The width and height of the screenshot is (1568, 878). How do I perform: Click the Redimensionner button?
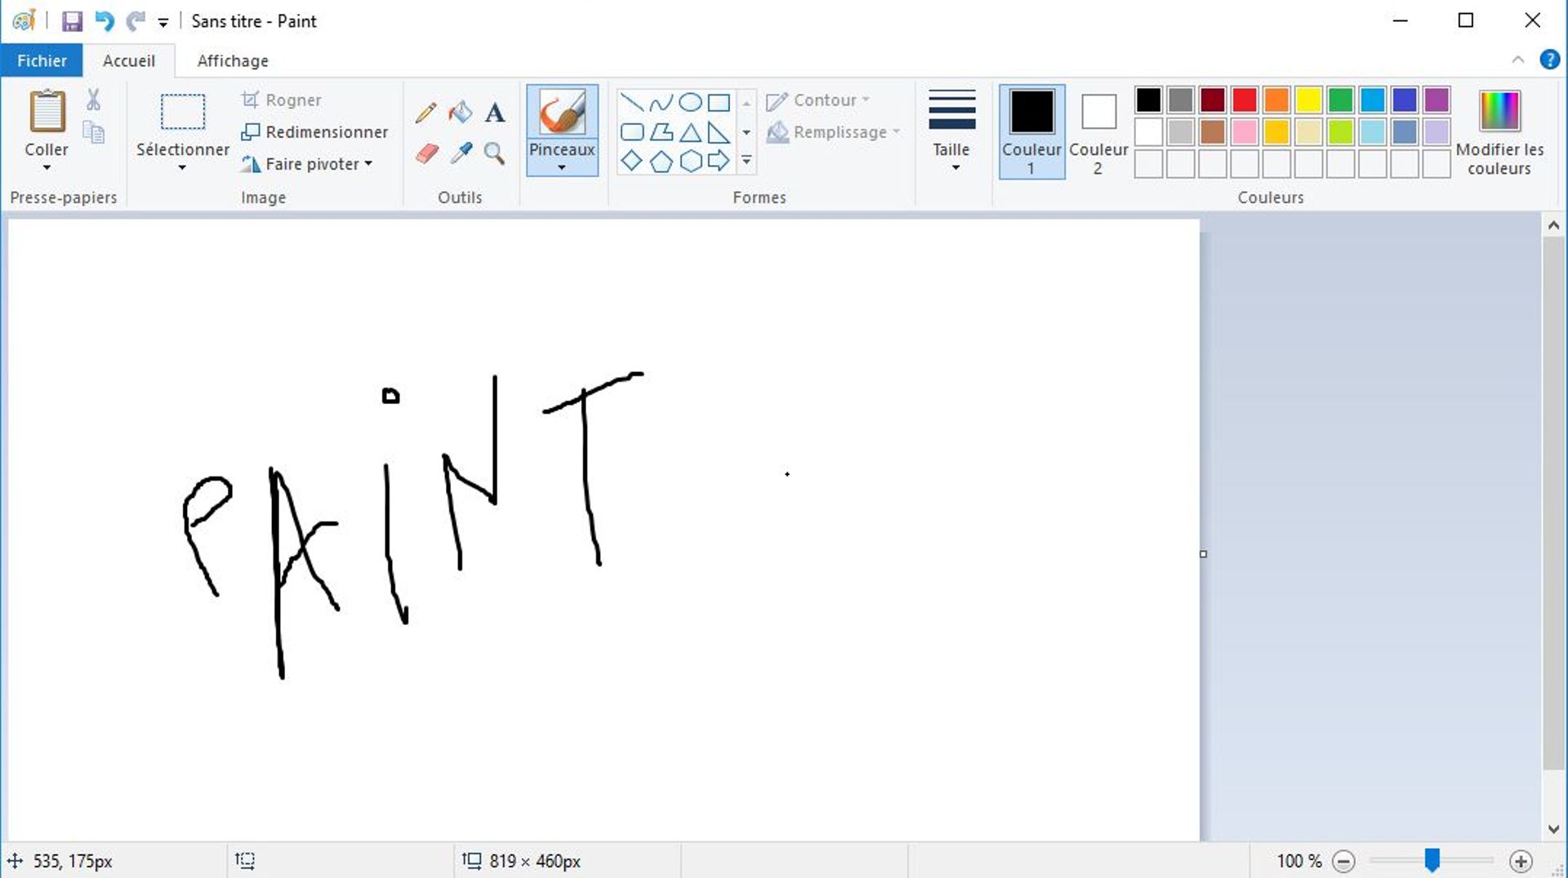click(314, 131)
